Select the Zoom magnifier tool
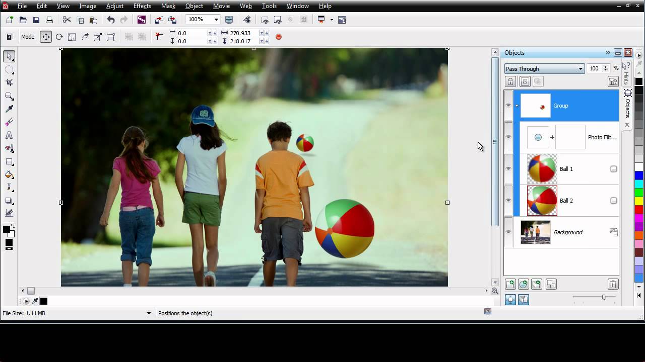Image resolution: width=645 pixels, height=362 pixels. [x=9, y=96]
